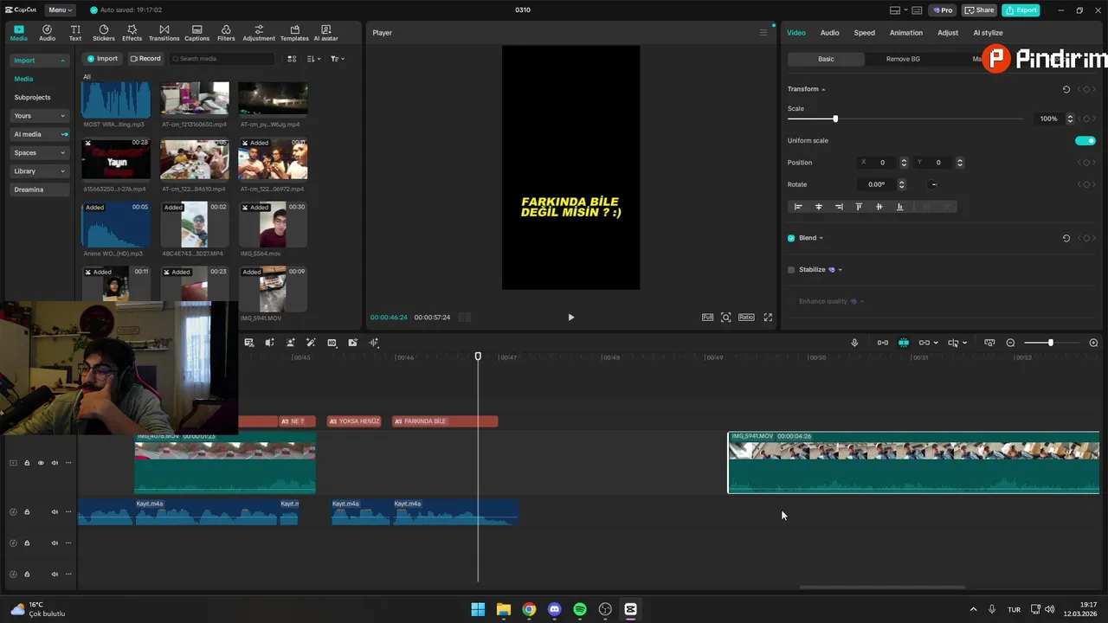Switch to the Animation tab in properties
Image resolution: width=1108 pixels, height=623 pixels.
coord(906,33)
